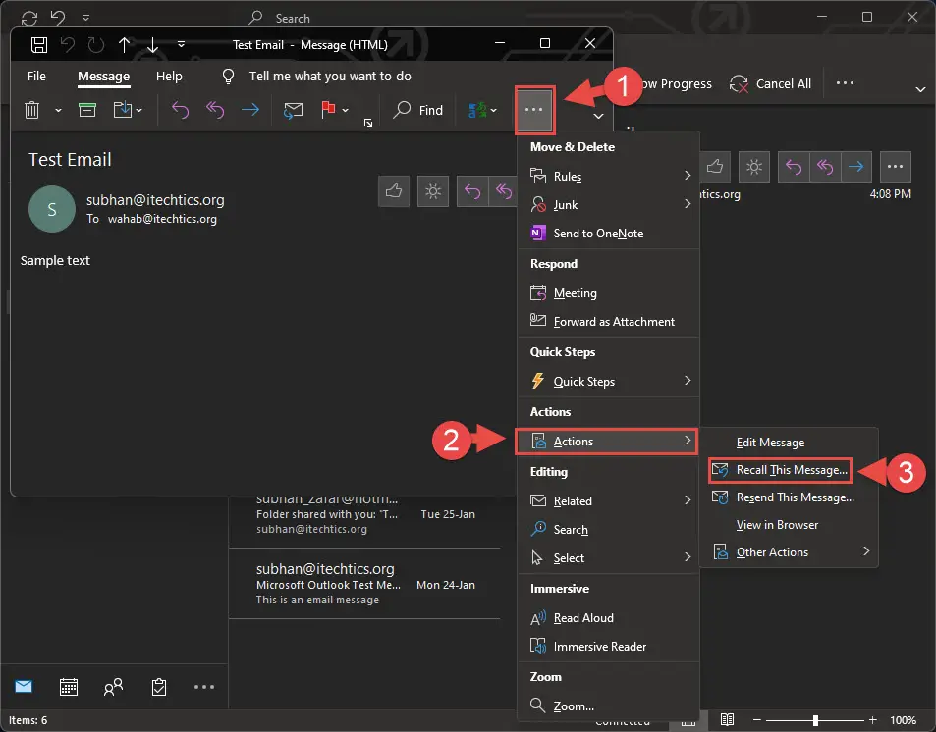Open the File tab

click(36, 77)
